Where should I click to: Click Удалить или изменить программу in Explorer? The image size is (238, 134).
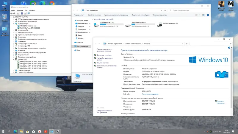[x=116, y=15]
